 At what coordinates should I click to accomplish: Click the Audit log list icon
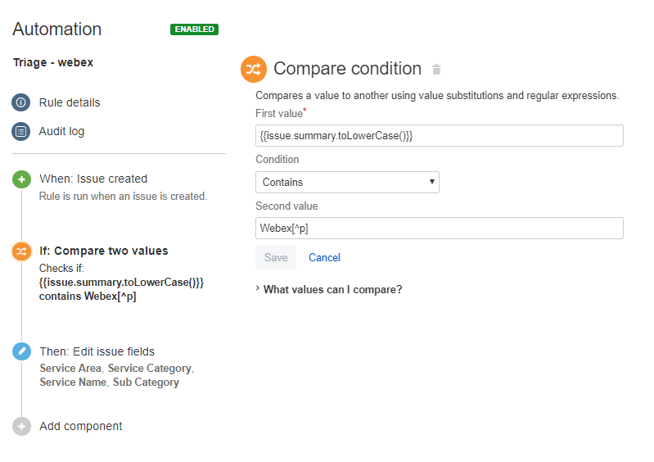point(21,131)
